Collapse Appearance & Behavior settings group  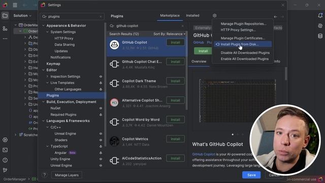coord(43,25)
